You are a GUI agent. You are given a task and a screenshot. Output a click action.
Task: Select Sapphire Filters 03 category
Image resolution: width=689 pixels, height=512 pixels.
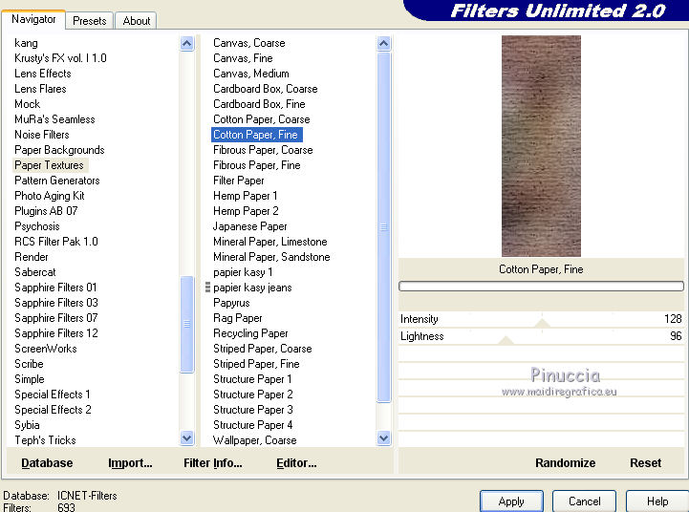[56, 303]
